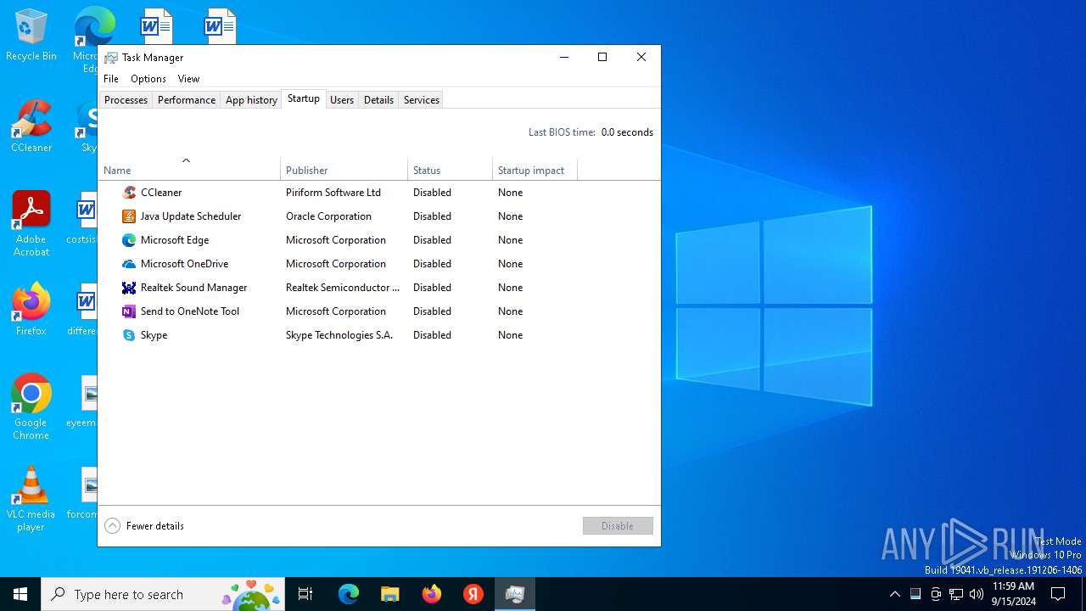Viewport: 1086px width, 611px height.
Task: Click the Piriform Software Ltd publisher cell
Action: tap(333, 193)
